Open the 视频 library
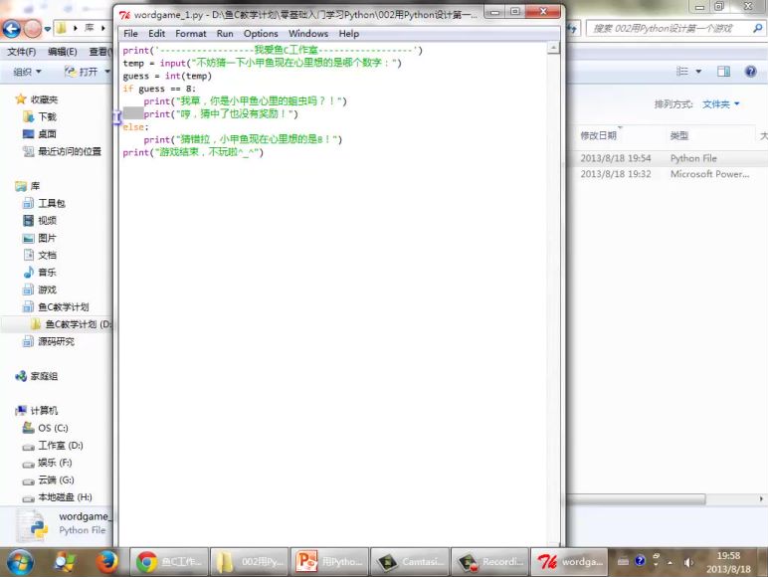The width and height of the screenshot is (768, 577). click(x=47, y=221)
